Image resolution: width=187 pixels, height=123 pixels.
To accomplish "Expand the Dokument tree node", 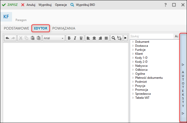I will pos(133,42).
